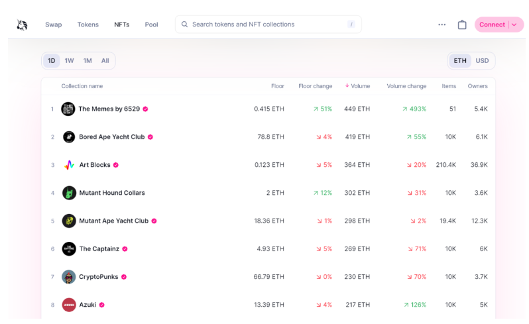Click the Mutant Ape Yacht Club avatar

[x=69, y=221]
